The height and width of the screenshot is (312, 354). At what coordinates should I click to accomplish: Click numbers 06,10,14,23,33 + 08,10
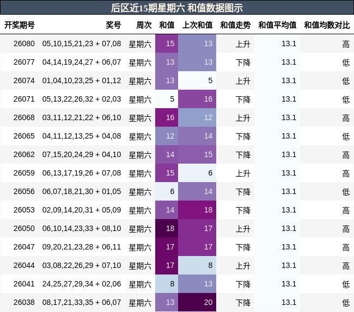[x=82, y=228]
